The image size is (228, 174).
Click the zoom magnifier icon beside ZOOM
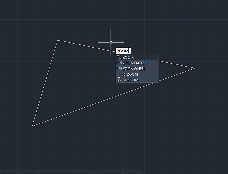pyautogui.click(x=119, y=57)
